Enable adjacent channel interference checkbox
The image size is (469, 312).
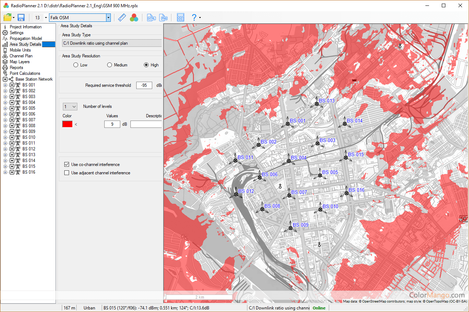66,173
